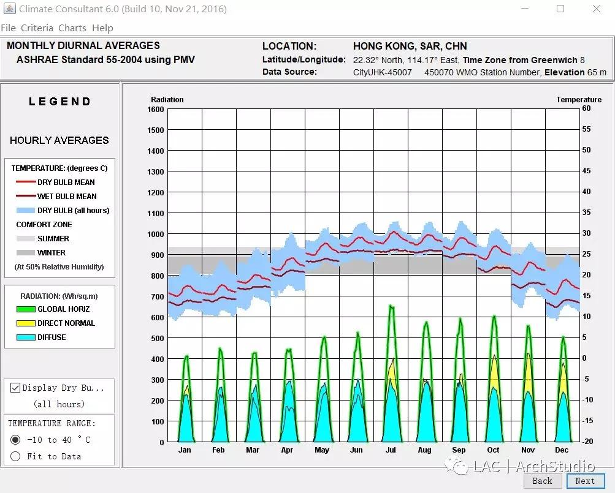Click the Feb month label
Viewport: 615px width, 493px height.
pyautogui.click(x=218, y=450)
